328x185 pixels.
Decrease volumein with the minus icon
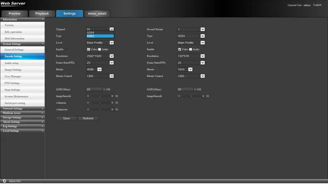tap(88, 103)
